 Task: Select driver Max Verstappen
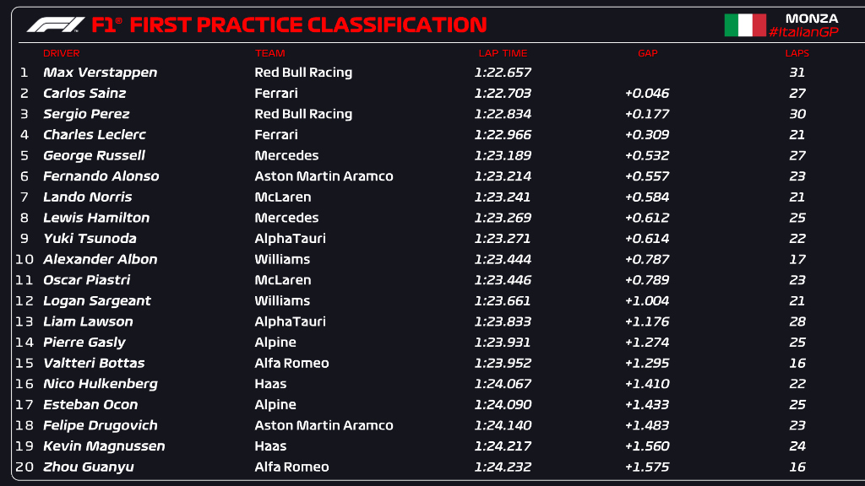click(100, 73)
